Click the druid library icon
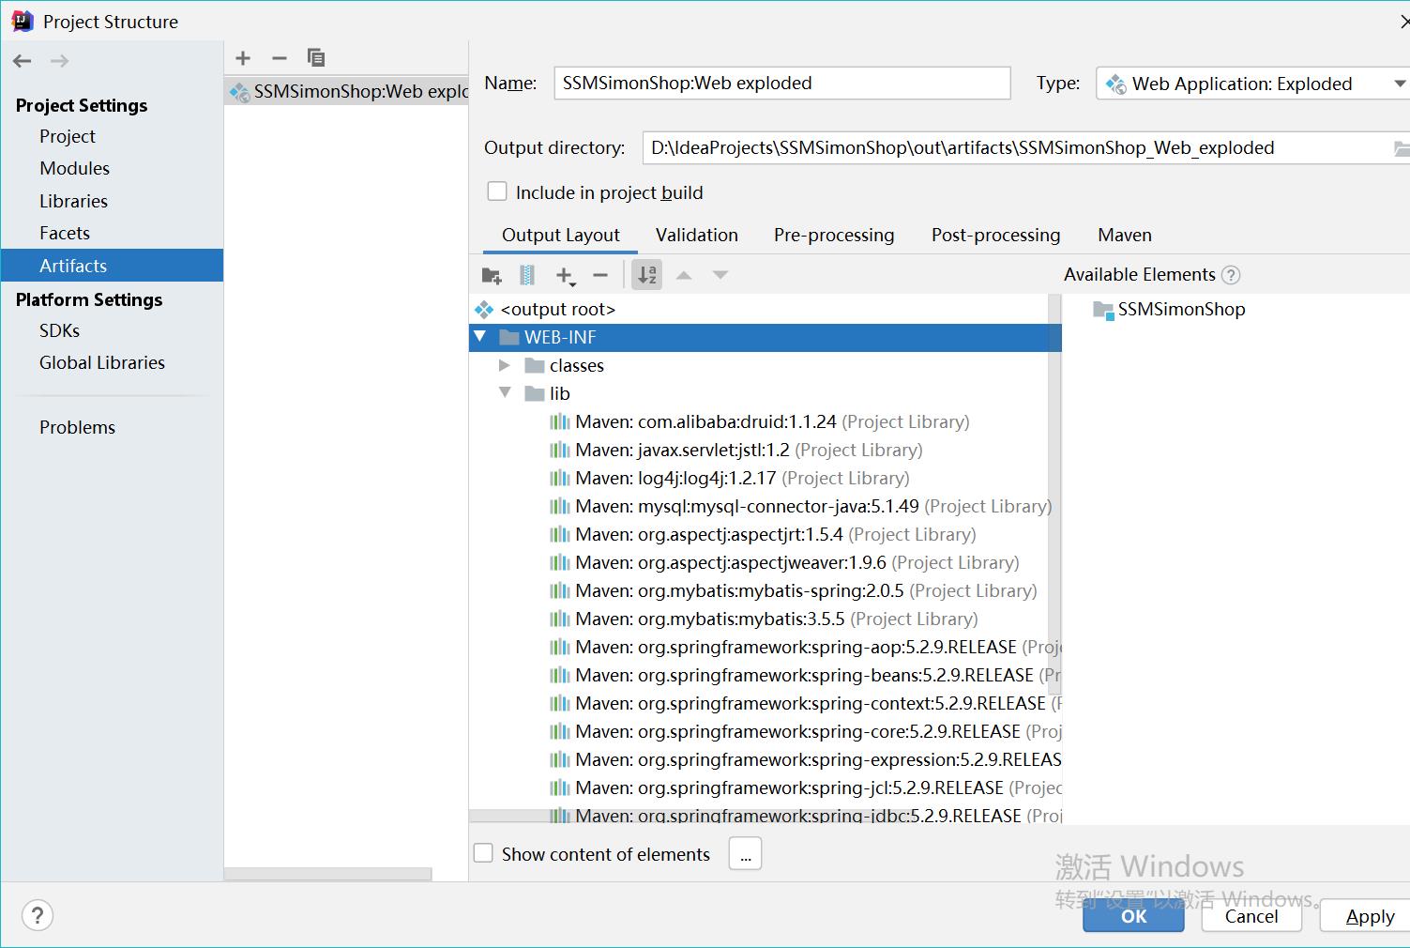Viewport: 1410px width, 948px height. pyautogui.click(x=560, y=421)
